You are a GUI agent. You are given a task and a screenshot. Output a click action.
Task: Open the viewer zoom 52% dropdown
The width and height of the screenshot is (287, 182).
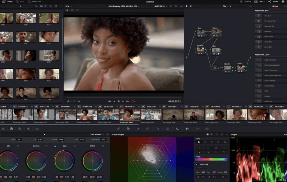click(x=69, y=6)
